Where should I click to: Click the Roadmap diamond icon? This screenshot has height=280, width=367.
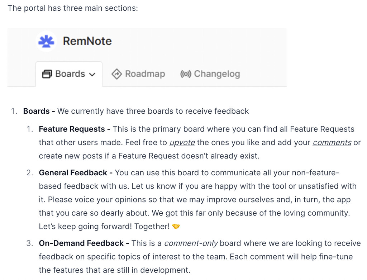[x=116, y=74]
